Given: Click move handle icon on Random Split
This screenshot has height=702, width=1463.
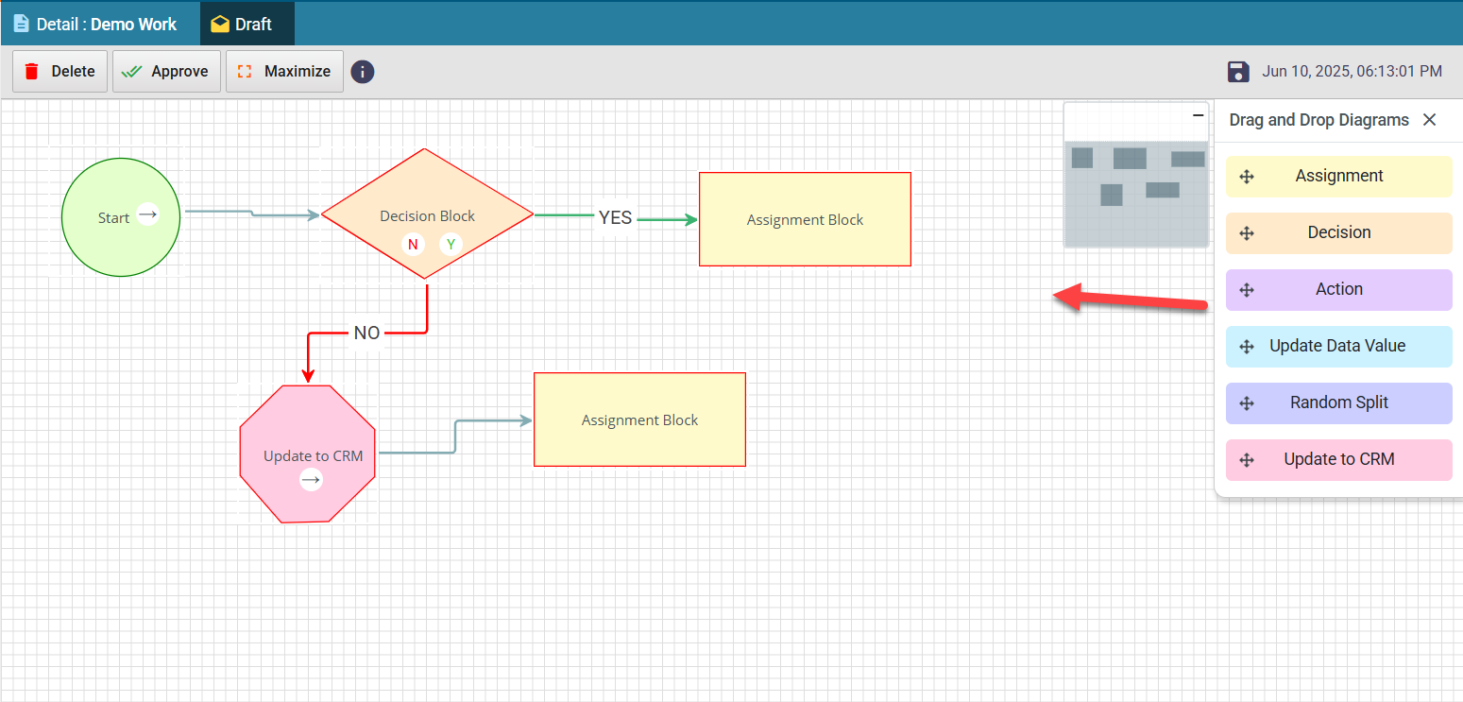Looking at the screenshot, I should pos(1247,403).
